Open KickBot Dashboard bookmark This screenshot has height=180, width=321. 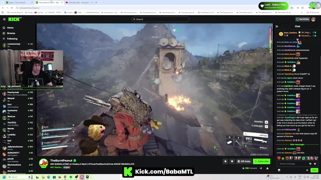click(x=92, y=12)
